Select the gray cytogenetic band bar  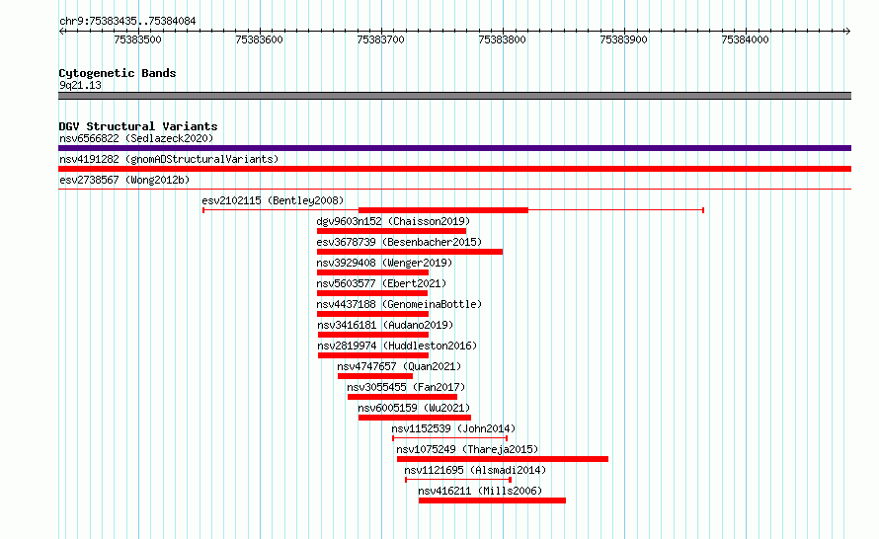point(454,96)
